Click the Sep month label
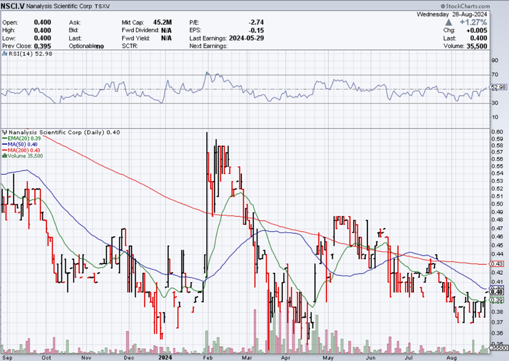 tap(7, 358)
